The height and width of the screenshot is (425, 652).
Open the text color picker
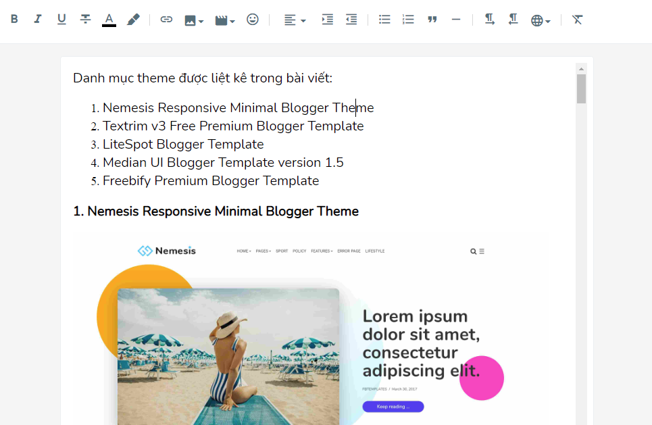pos(109,20)
